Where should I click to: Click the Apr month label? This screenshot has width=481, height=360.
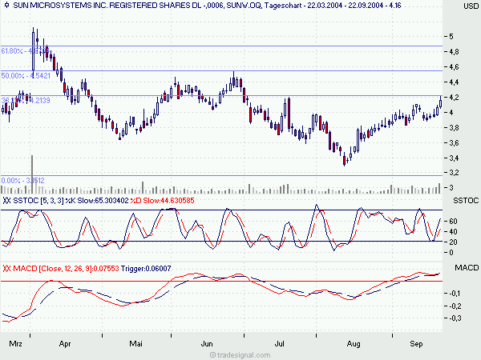pos(65,344)
